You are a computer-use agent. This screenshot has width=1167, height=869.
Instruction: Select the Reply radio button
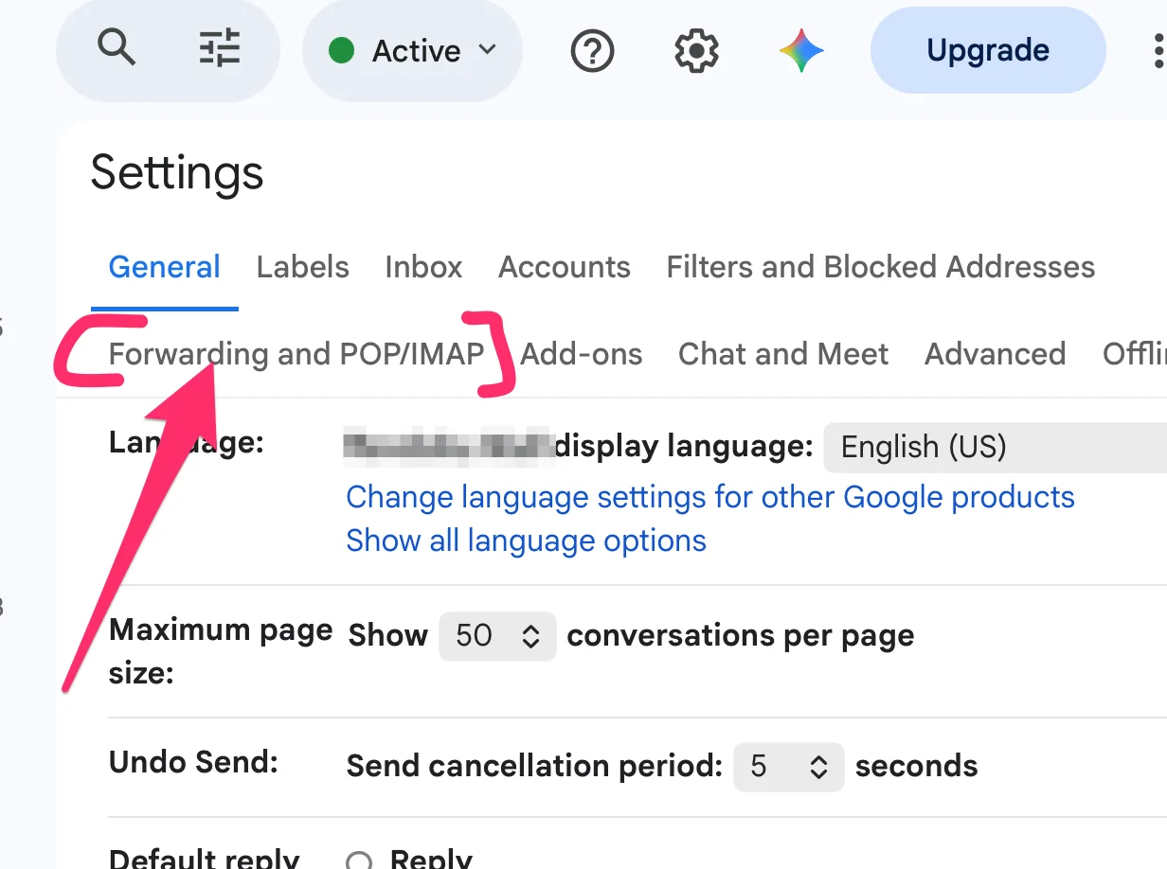[359, 861]
